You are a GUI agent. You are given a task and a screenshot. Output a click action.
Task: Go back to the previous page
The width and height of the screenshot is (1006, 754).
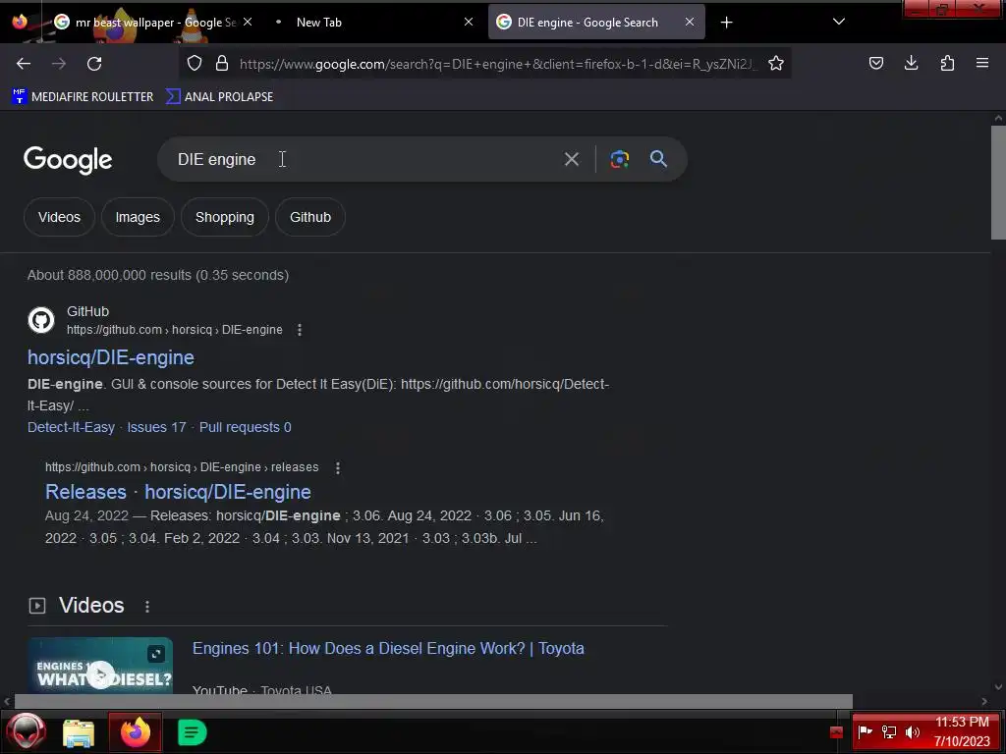point(24,64)
